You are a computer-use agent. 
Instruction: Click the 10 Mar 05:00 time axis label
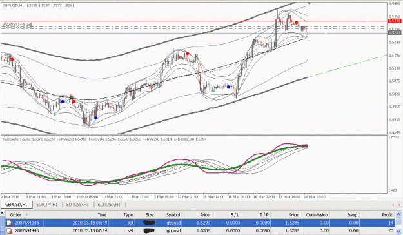click(87, 197)
